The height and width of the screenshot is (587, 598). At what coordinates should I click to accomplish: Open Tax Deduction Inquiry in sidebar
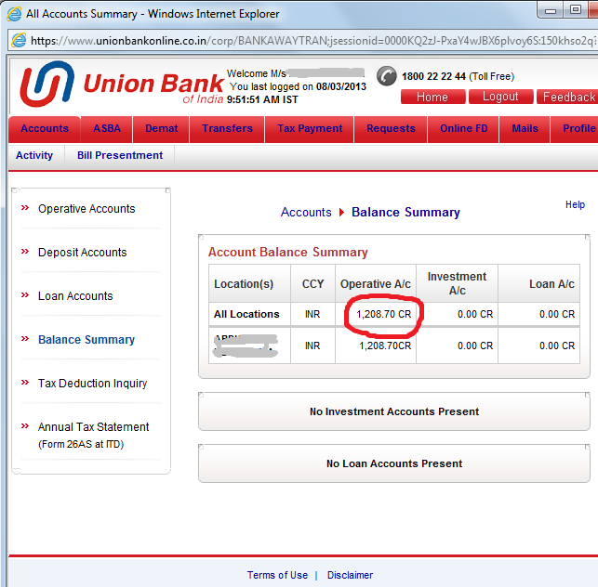pos(92,384)
